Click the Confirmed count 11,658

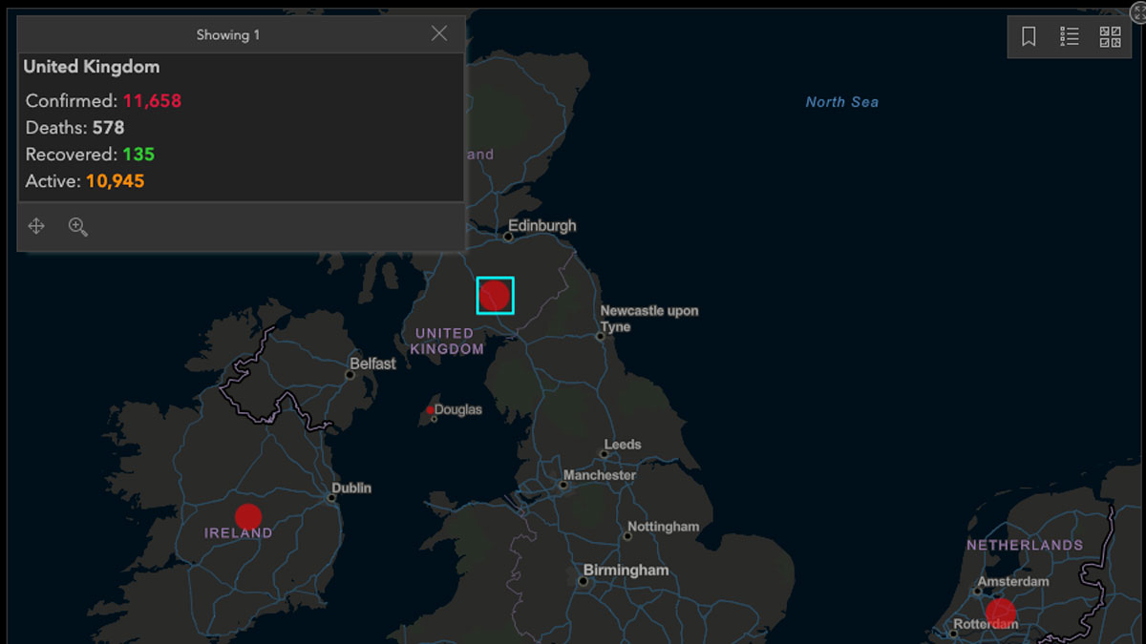click(x=152, y=101)
